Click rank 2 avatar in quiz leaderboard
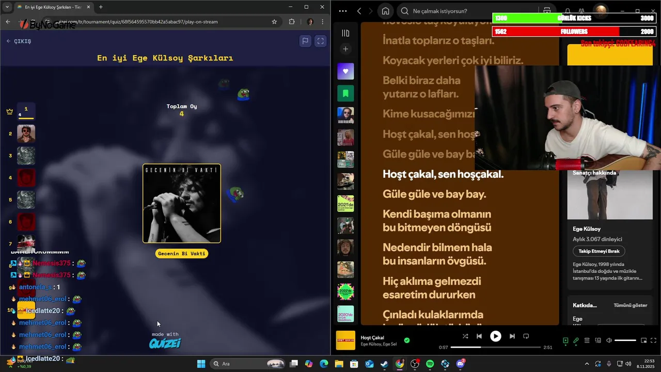661x372 pixels. (x=26, y=134)
